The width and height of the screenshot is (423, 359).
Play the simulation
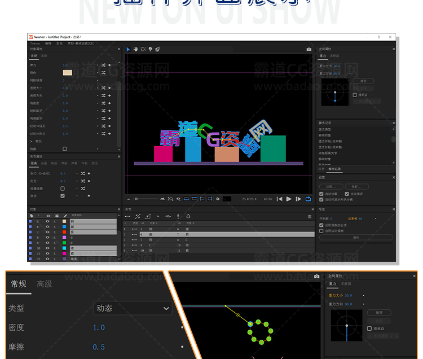[289, 199]
